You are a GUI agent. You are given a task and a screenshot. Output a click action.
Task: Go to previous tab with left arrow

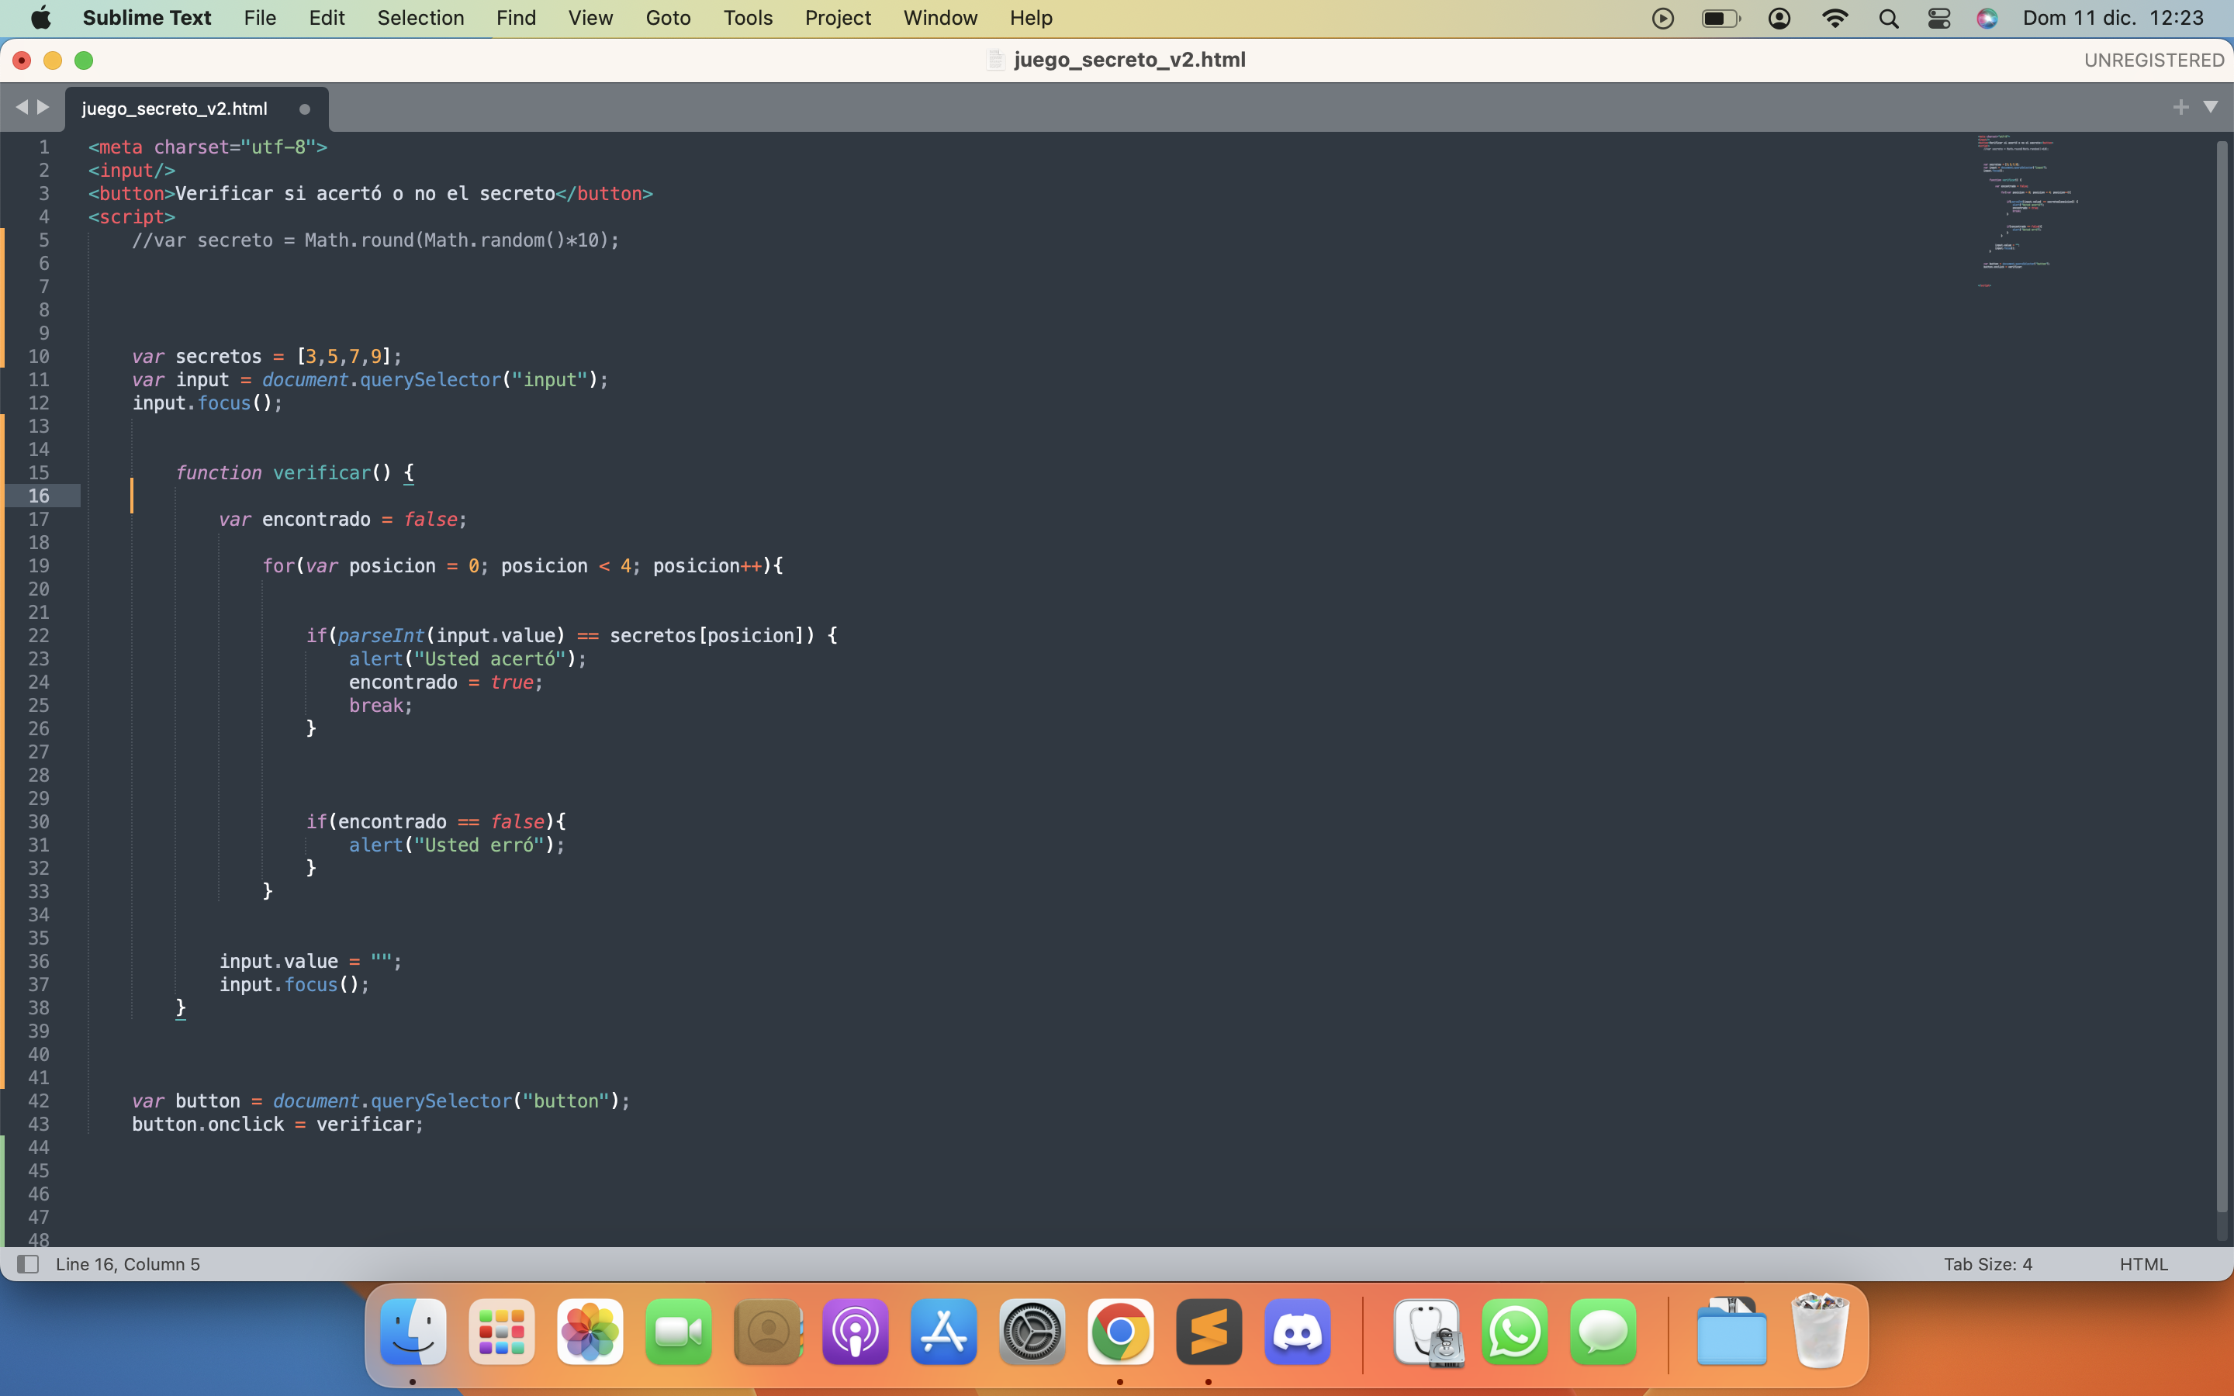click(21, 107)
